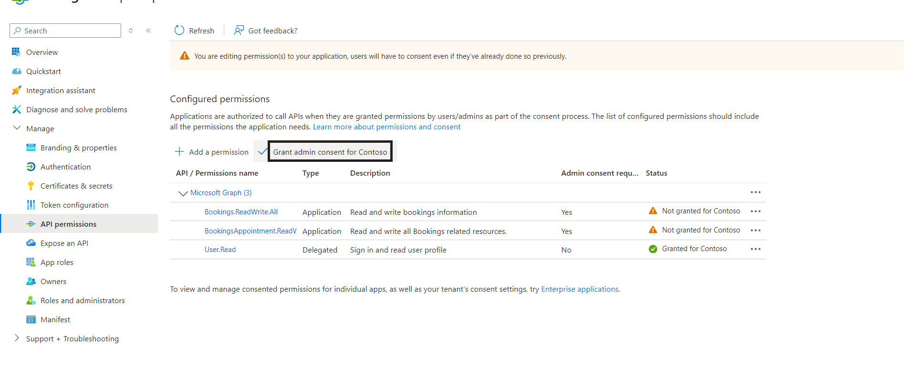Click the Roles and administrators icon
The width and height of the screenshot is (916, 380).
coord(31,300)
